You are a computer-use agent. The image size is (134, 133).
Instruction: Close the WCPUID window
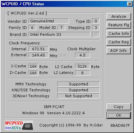130,4
